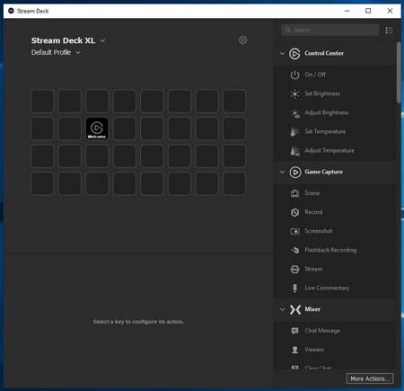This screenshot has height=391, width=404.
Task: Click the actions list scrollbar
Action: (399, 73)
